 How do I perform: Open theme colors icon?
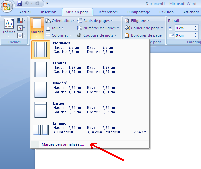coord(20,21)
